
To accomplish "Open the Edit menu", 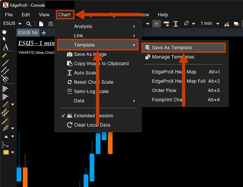I will point(26,15).
